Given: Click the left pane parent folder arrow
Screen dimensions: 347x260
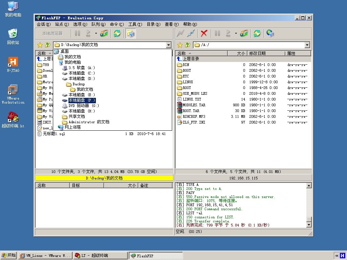Looking at the screenshot, I should pos(47,45).
